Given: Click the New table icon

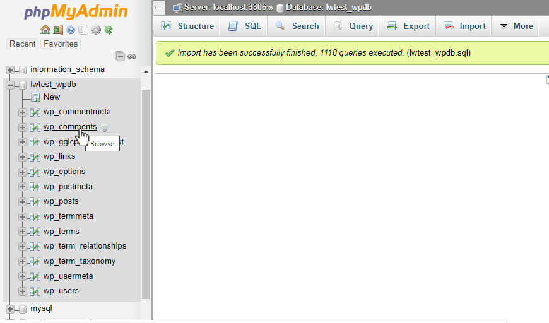Looking at the screenshot, I should pyautogui.click(x=35, y=97).
